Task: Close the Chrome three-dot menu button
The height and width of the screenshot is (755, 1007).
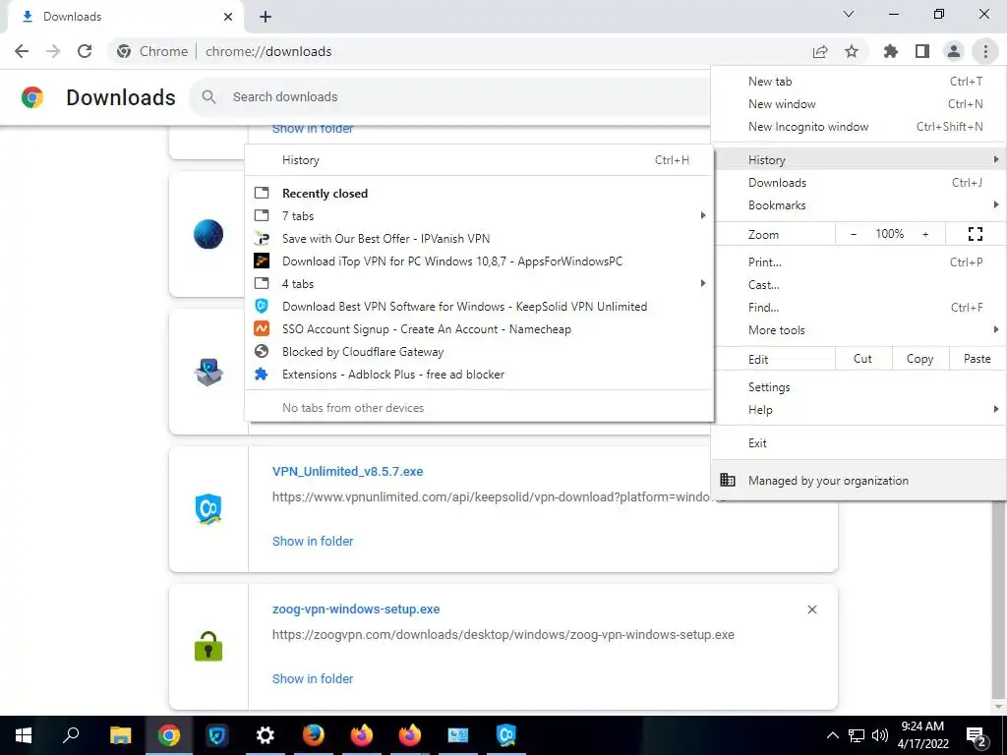Action: [985, 51]
